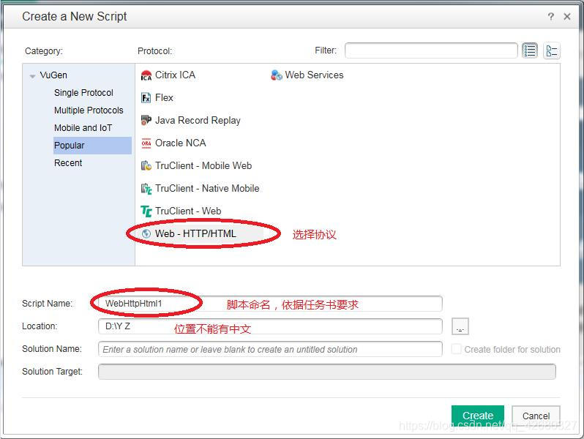Viewport: 584px width, 439px height.
Task: Select the Recent category
Action: click(x=68, y=162)
